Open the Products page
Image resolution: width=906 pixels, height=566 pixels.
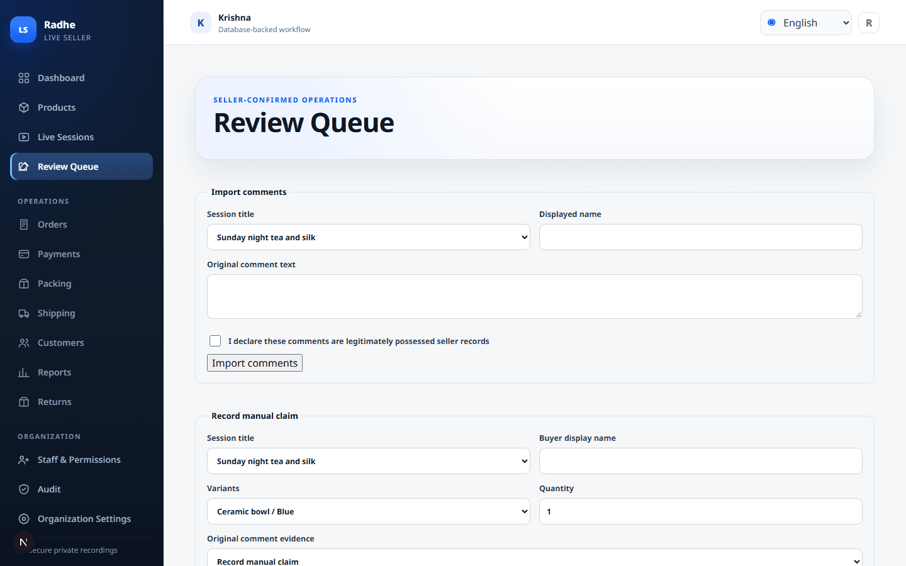(x=82, y=108)
